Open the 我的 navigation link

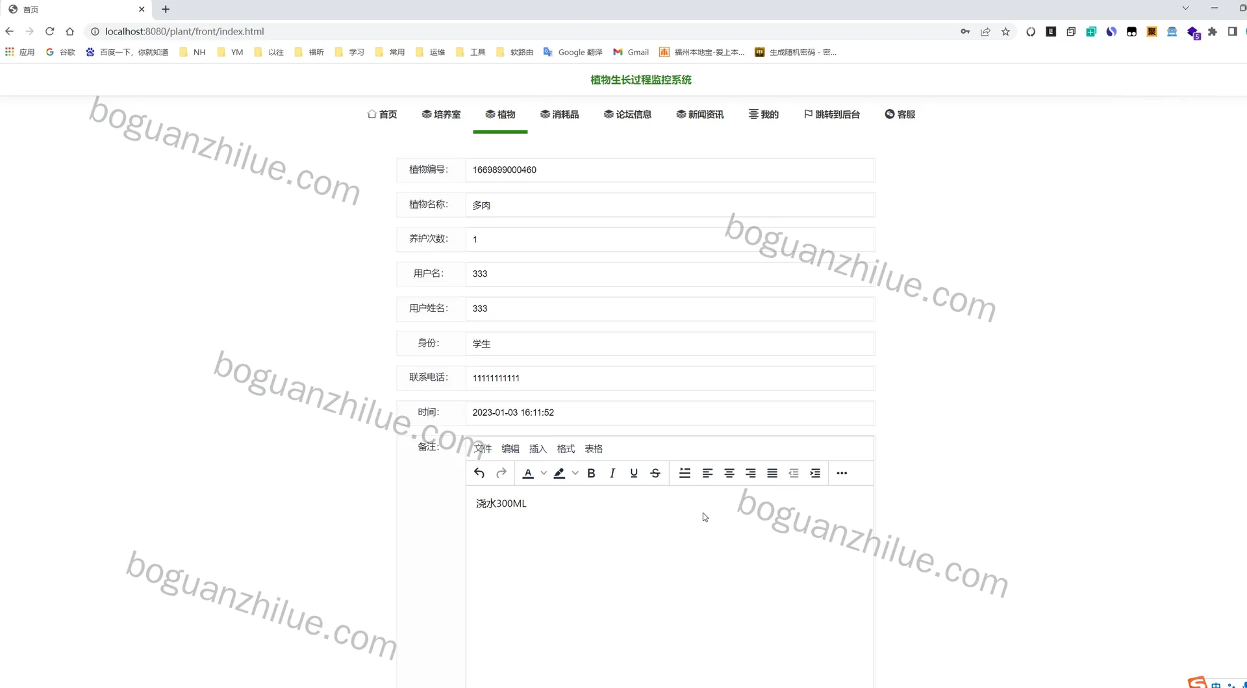point(764,114)
